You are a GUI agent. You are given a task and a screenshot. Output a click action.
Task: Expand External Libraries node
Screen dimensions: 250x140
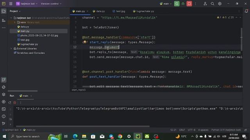[x=11, y=49]
